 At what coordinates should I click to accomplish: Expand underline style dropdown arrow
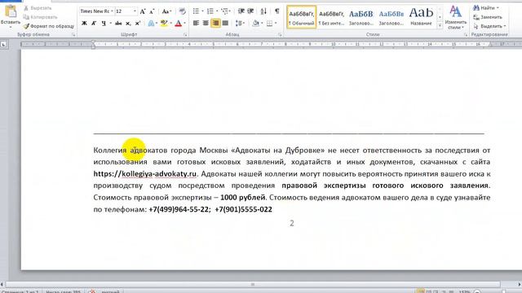click(x=110, y=24)
